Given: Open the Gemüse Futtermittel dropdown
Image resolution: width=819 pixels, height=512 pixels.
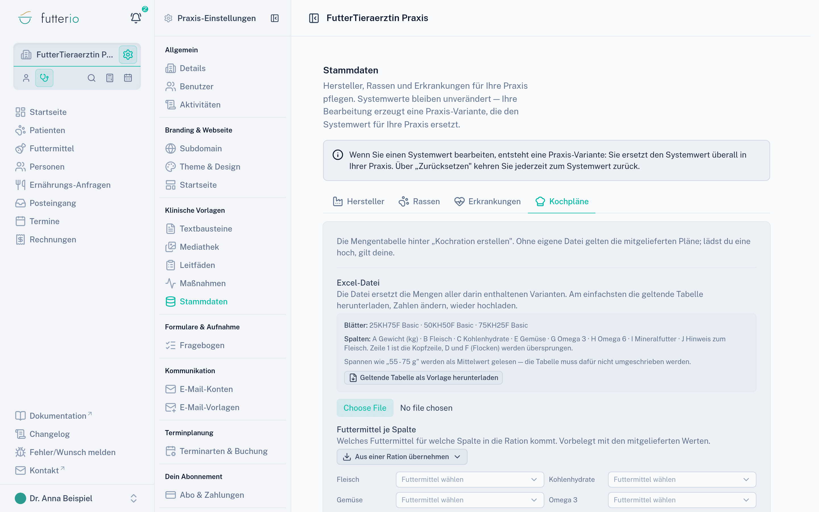Looking at the screenshot, I should point(470,500).
